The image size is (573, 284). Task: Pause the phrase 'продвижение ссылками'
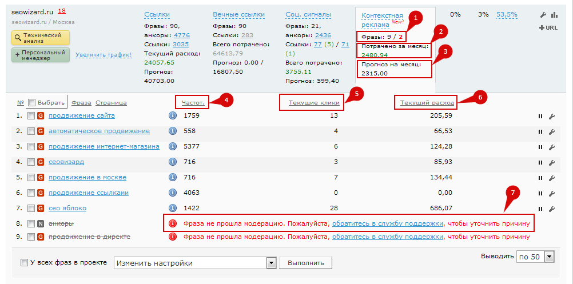click(x=540, y=194)
